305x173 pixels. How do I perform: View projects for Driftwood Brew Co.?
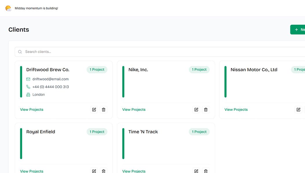32,110
